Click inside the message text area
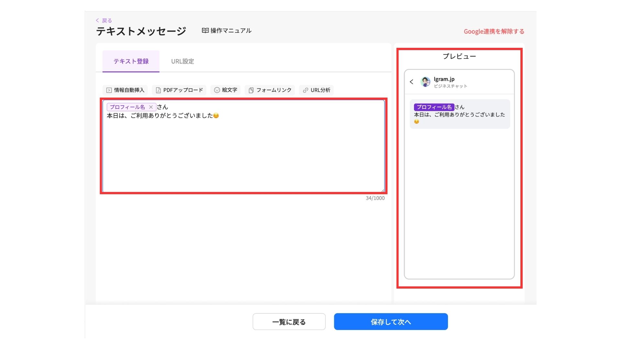 (x=243, y=152)
